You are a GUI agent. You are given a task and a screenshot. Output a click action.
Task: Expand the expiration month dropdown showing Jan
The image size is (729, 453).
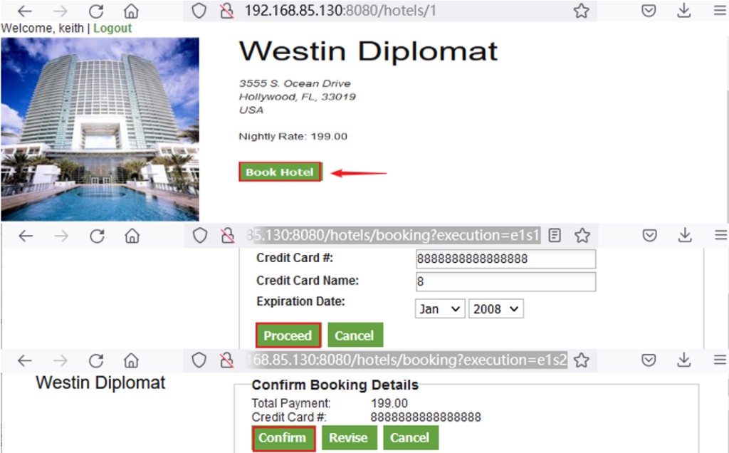440,309
